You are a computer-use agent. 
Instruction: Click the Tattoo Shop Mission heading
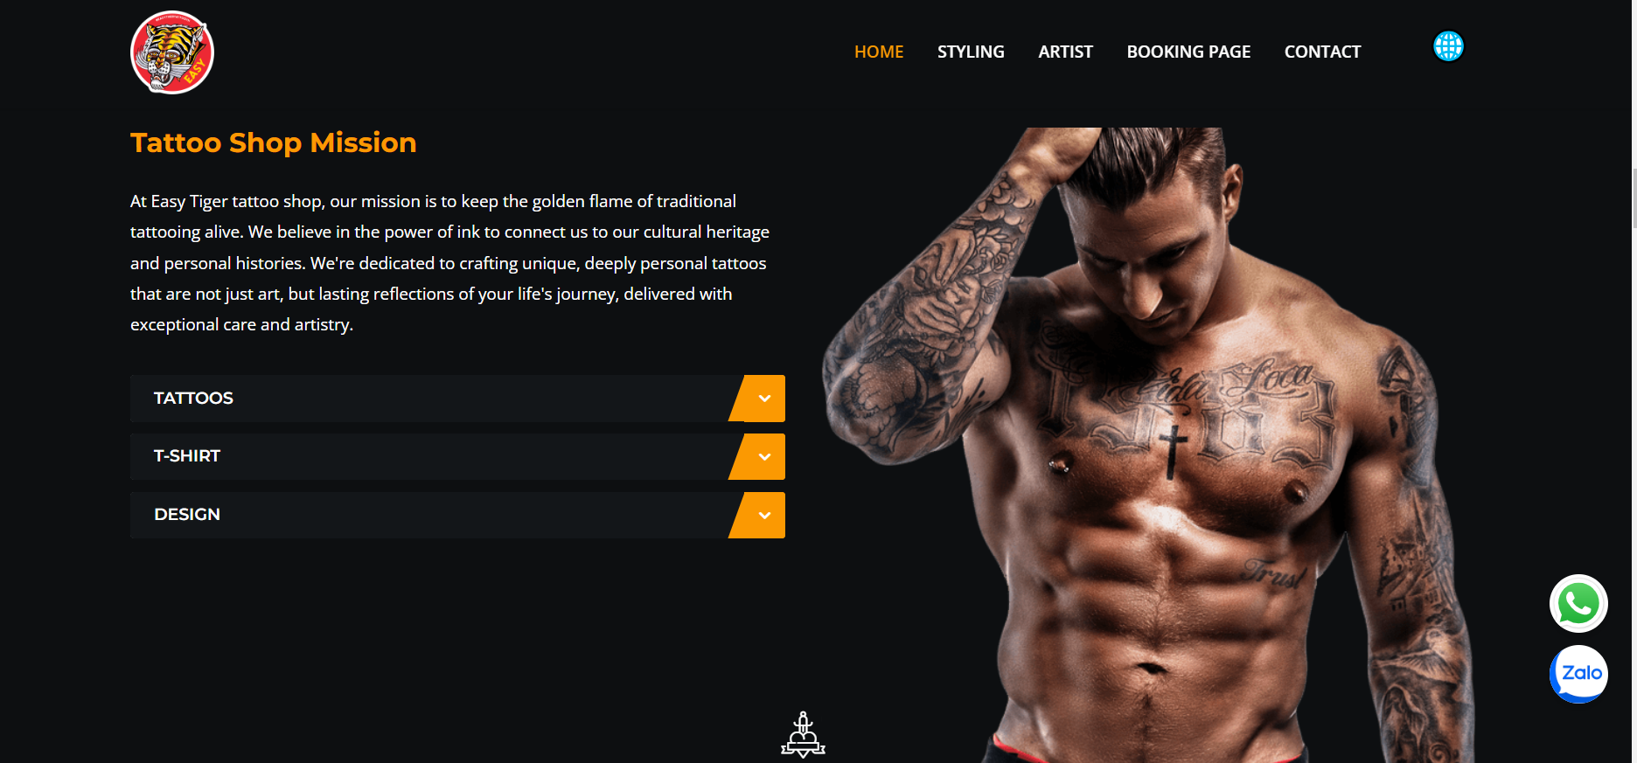pyautogui.click(x=274, y=142)
